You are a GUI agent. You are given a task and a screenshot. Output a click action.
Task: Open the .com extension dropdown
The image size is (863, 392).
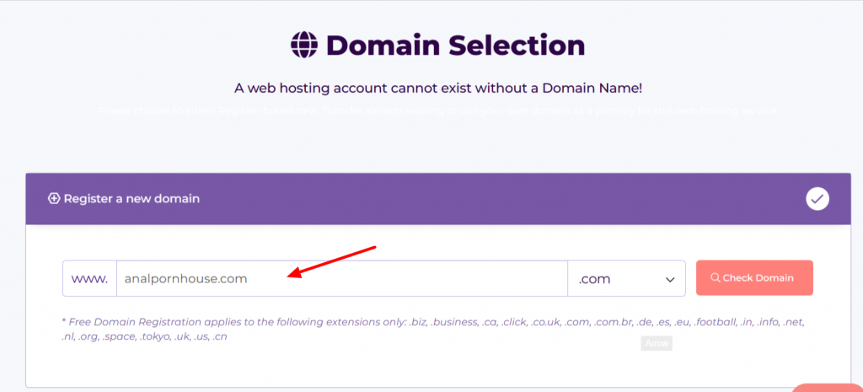tap(626, 278)
